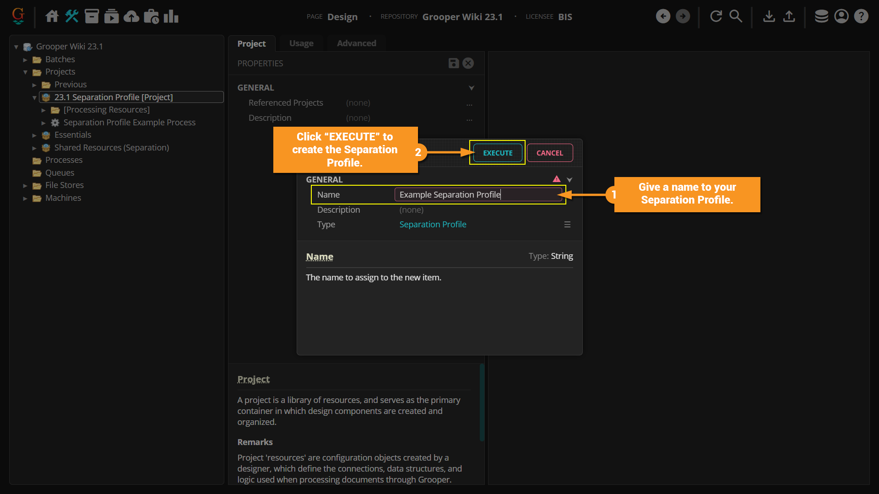Click the Design tools icon
The width and height of the screenshot is (879, 494).
(x=72, y=16)
